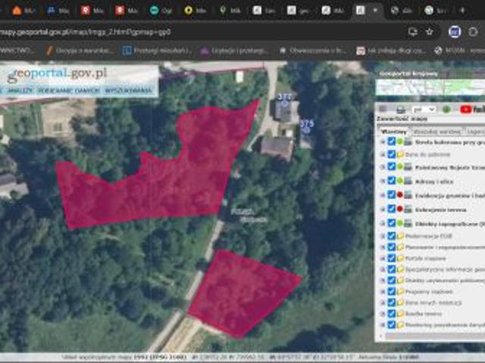Toggle the Ewidencja gruntów layer checkbox

pyautogui.click(x=391, y=194)
